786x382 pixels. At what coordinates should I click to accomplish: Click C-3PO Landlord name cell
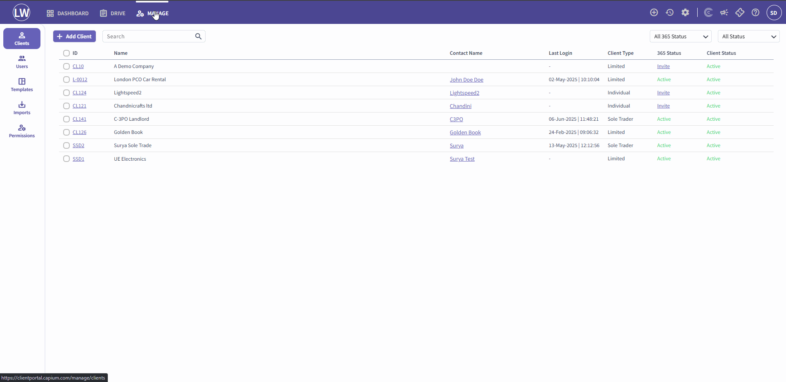pyautogui.click(x=131, y=119)
